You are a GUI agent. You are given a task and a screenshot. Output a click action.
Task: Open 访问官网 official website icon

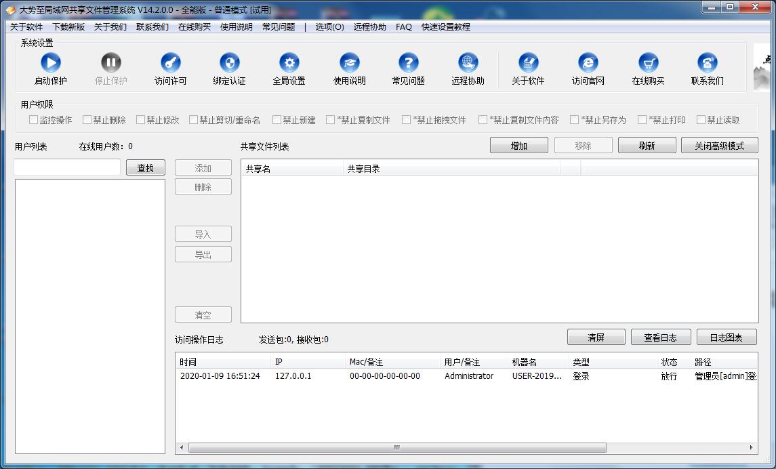coord(587,68)
